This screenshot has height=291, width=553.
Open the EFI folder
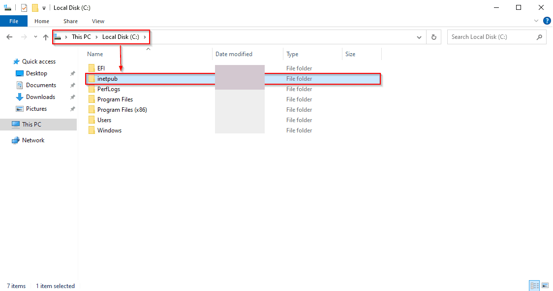click(100, 68)
